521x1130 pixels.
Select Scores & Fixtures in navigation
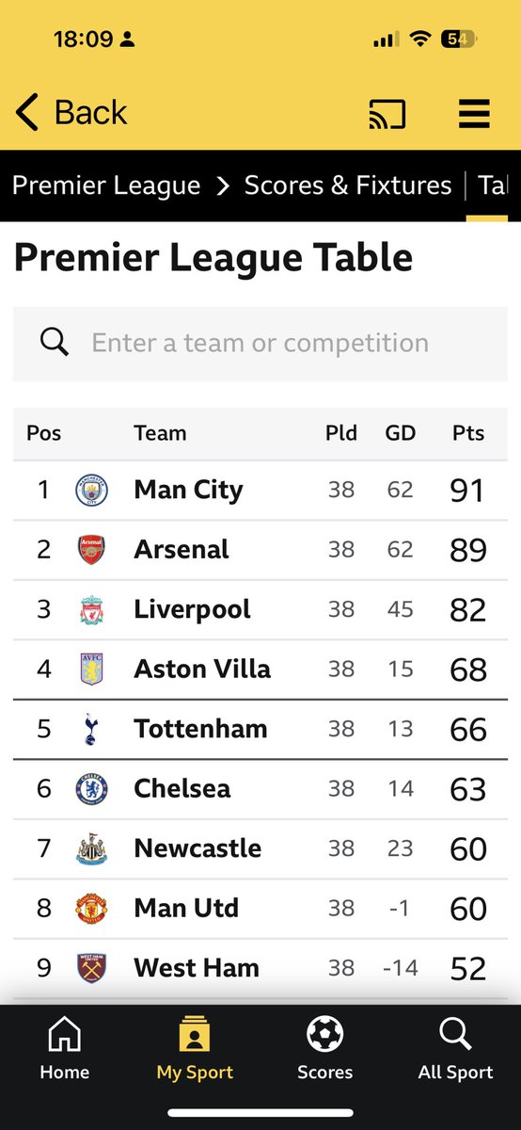pos(348,186)
